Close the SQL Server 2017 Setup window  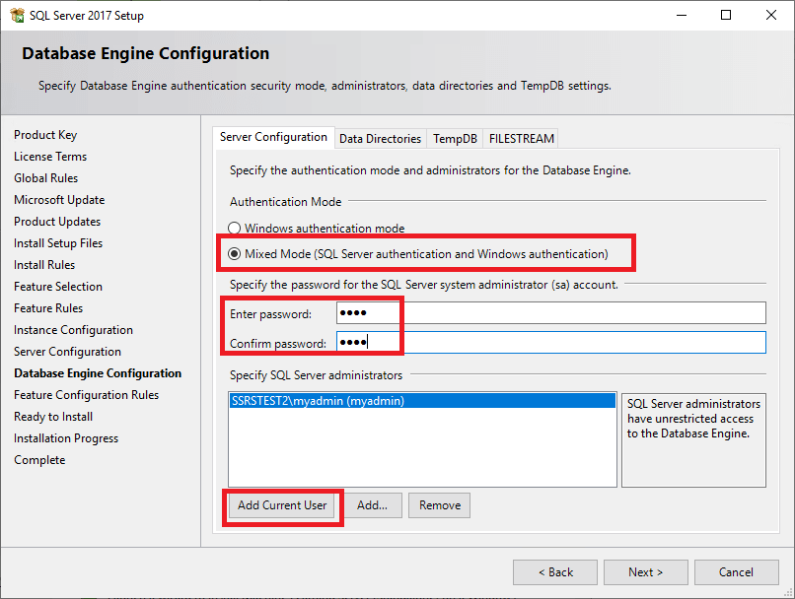(771, 15)
